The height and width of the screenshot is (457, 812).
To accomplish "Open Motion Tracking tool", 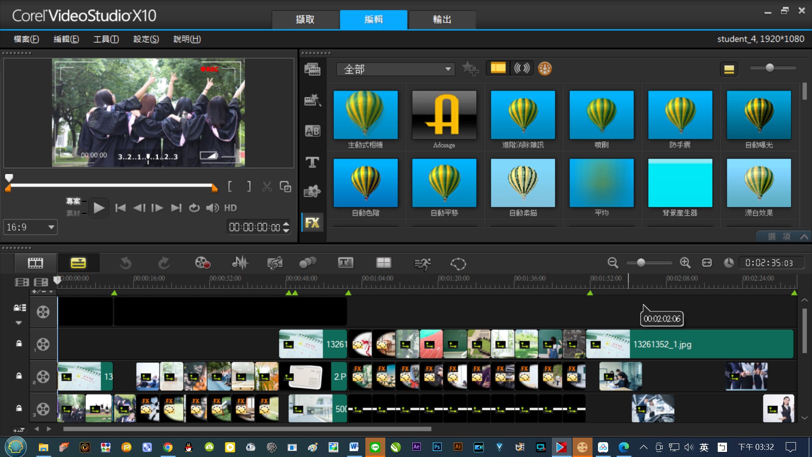I will tap(307, 263).
